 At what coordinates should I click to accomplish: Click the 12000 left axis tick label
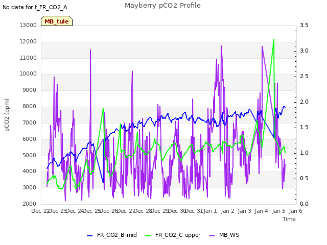[x=28, y=41]
